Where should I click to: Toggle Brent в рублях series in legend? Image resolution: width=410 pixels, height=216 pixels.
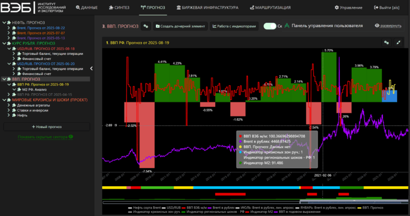point(221,207)
